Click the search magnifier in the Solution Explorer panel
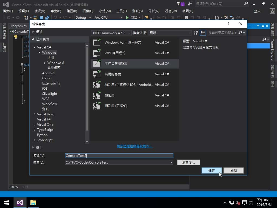 pos(264,39)
